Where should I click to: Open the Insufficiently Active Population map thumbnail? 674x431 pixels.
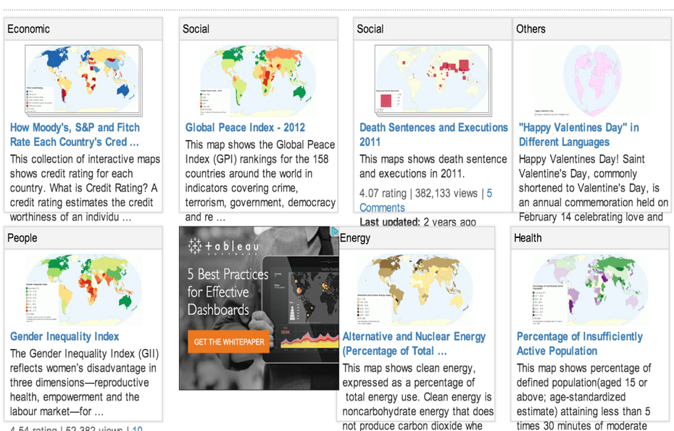pos(590,289)
